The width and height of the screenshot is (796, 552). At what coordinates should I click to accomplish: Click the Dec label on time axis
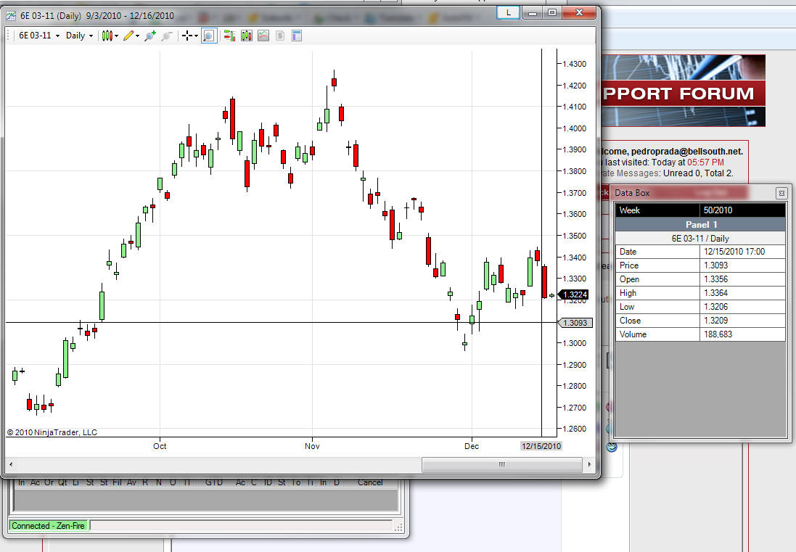point(472,446)
